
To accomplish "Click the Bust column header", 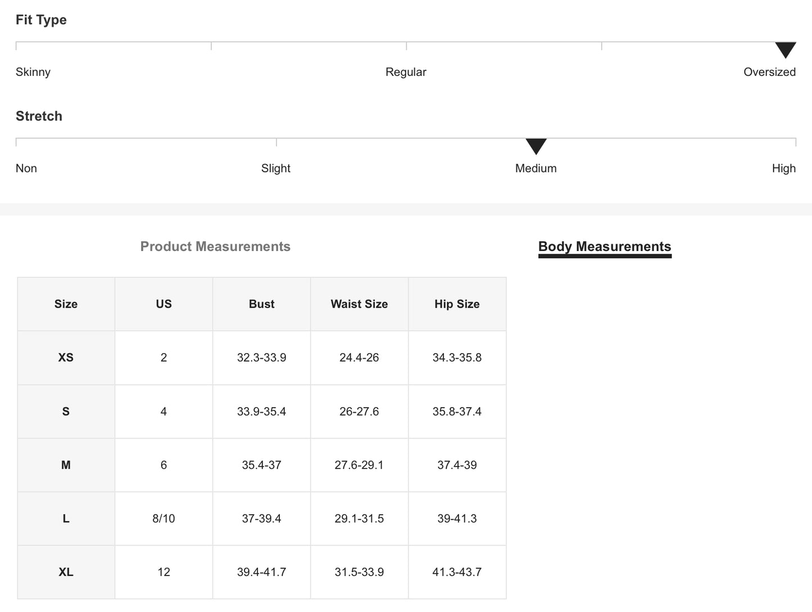I will click(x=261, y=304).
